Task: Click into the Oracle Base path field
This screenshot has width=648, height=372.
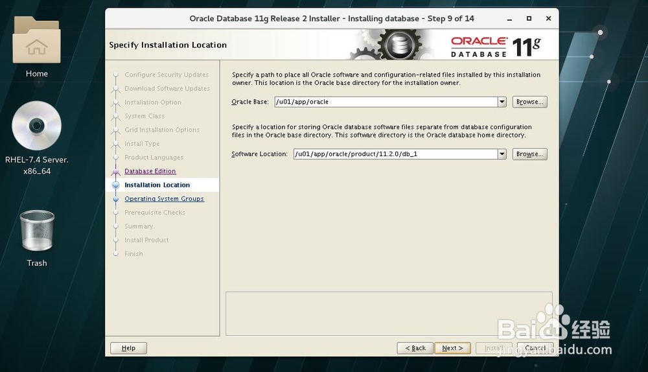Action: tap(386, 102)
